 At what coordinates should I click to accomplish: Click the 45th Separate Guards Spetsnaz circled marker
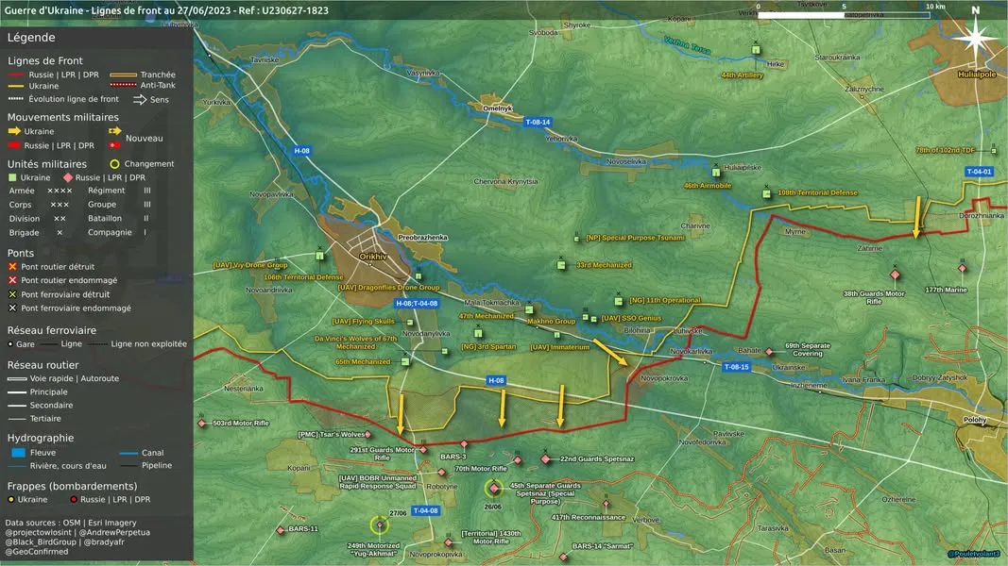(x=494, y=489)
